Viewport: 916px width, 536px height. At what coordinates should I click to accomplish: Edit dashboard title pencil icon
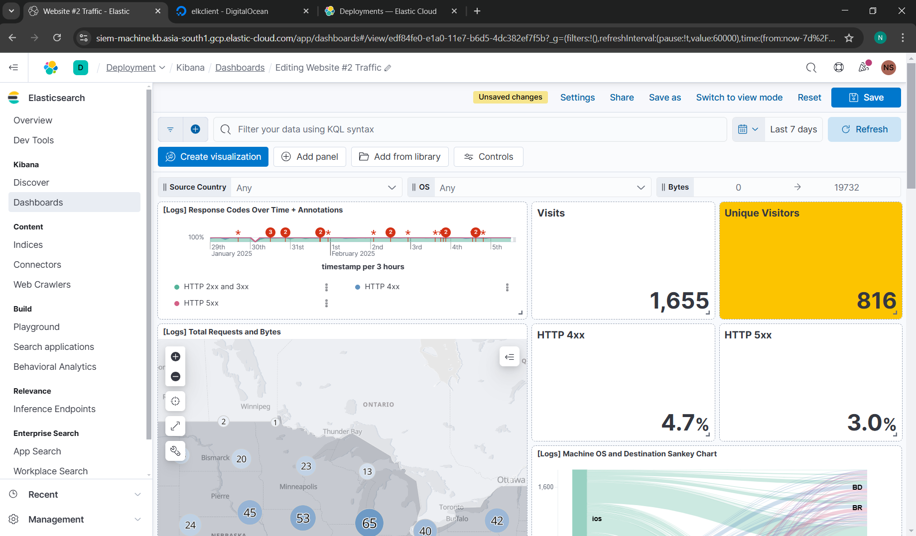388,68
